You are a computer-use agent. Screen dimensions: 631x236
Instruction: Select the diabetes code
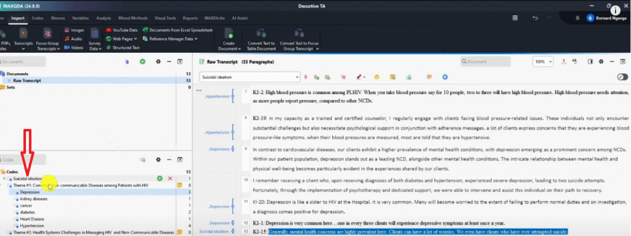(27, 212)
